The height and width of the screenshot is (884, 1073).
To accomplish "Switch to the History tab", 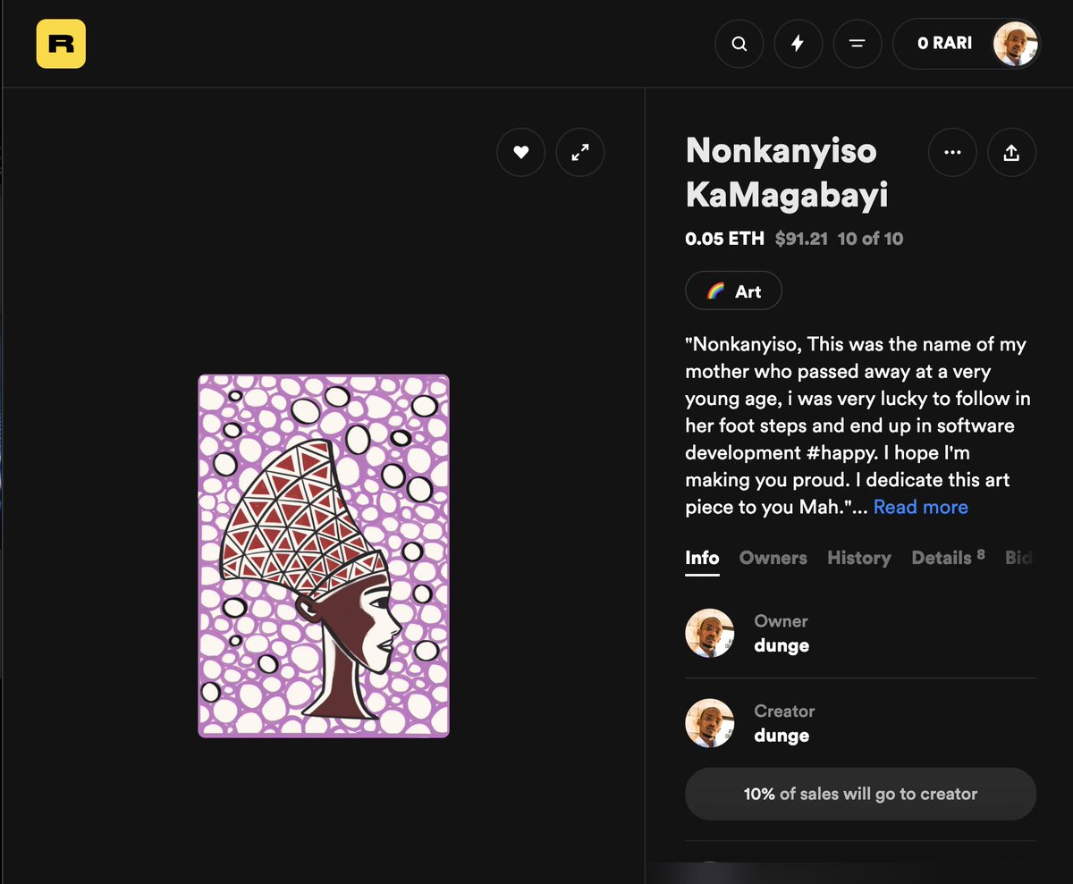I will [x=859, y=558].
